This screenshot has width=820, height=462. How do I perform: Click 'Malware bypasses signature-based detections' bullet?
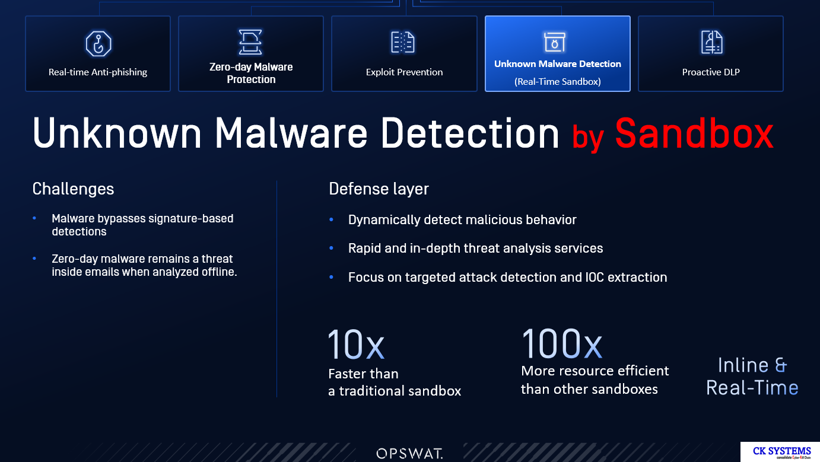click(142, 225)
